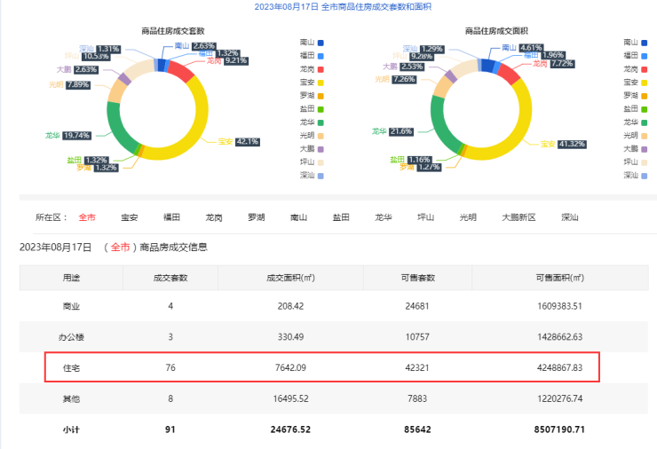Go to the 龙华 district tab
This screenshot has width=657, height=449.
(383, 217)
